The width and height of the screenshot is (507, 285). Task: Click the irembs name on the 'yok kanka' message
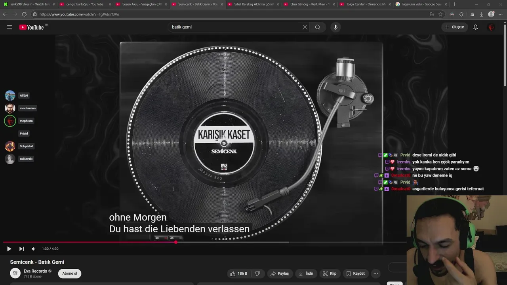click(x=404, y=162)
